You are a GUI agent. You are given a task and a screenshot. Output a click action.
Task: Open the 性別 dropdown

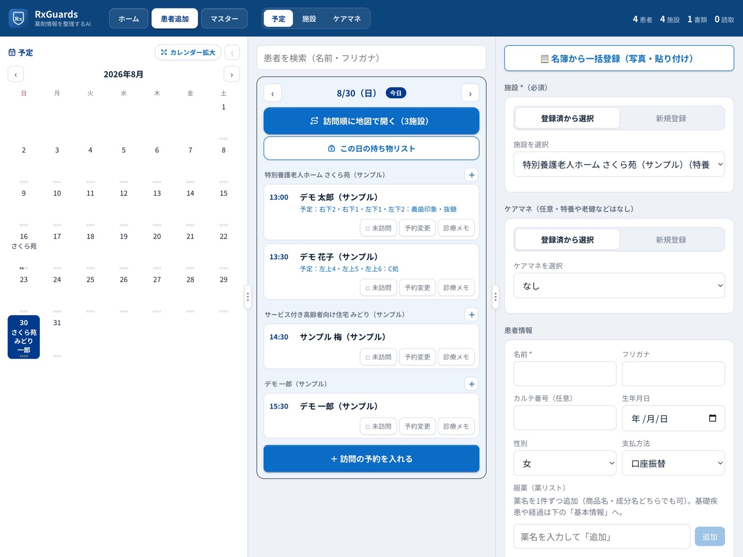tap(565, 463)
